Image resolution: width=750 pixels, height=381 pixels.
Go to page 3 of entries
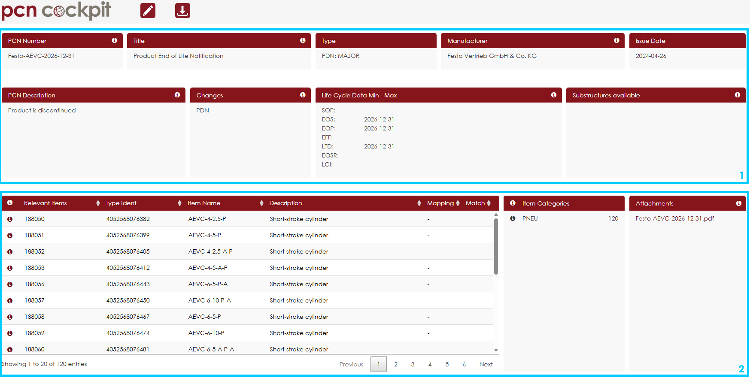(413, 364)
